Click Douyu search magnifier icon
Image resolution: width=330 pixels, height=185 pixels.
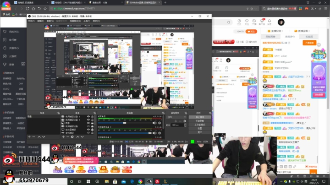pos(229,22)
